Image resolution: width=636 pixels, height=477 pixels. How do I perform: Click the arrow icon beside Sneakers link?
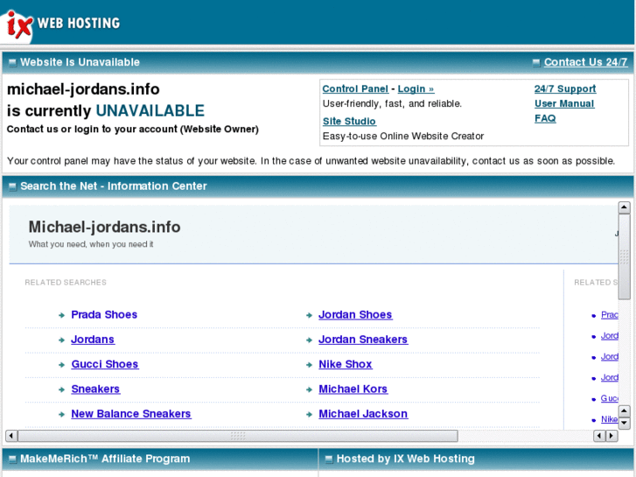[x=61, y=389]
